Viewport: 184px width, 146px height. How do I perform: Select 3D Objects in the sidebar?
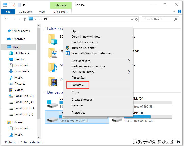pos(22,53)
